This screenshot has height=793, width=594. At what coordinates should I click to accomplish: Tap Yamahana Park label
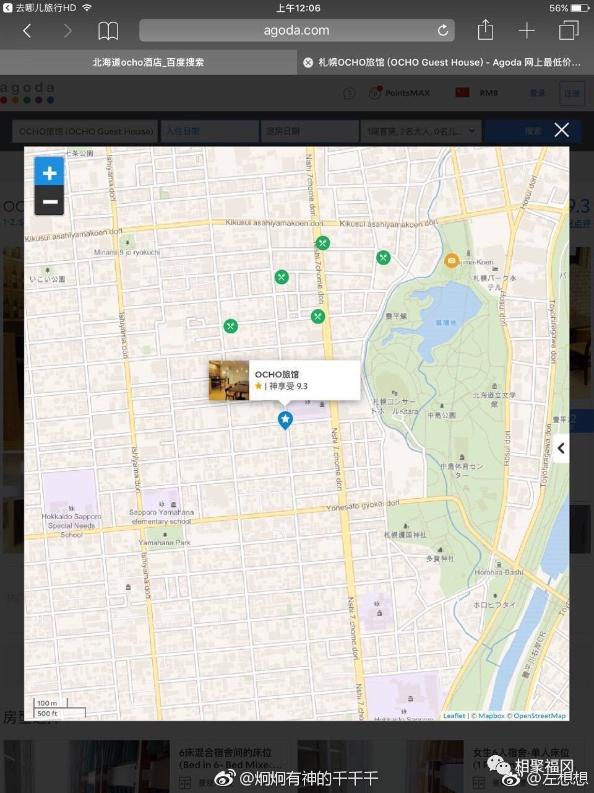coord(164,543)
